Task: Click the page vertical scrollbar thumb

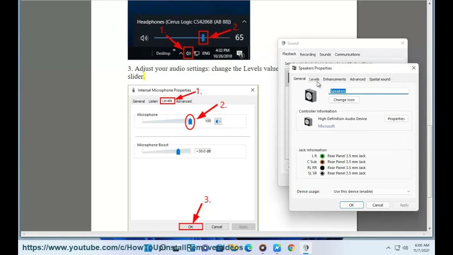Action: pyautogui.click(x=430, y=161)
